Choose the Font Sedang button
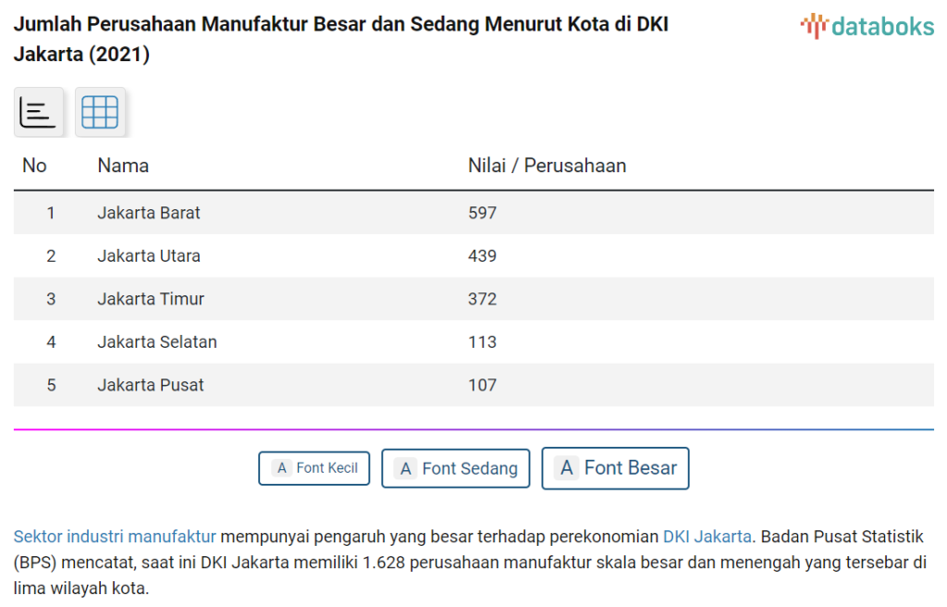The height and width of the screenshot is (607, 947). pos(455,468)
